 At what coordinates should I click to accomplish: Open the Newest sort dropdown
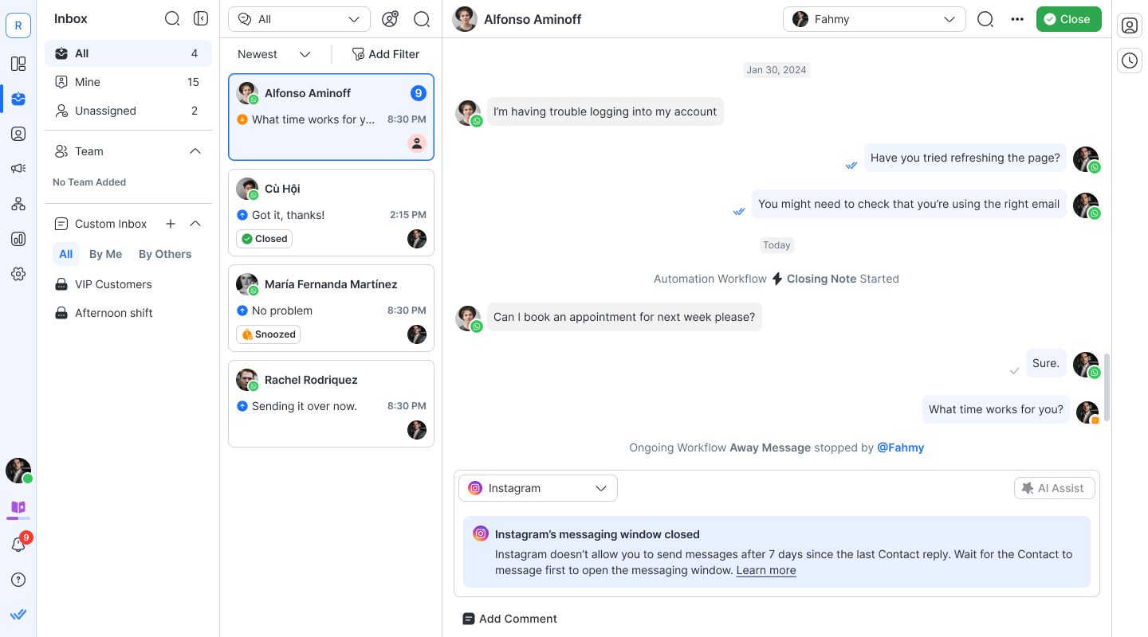point(274,54)
